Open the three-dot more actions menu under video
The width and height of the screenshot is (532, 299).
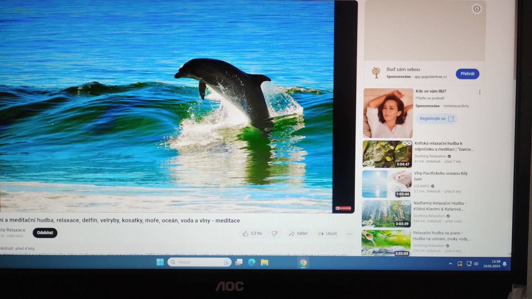pos(349,234)
